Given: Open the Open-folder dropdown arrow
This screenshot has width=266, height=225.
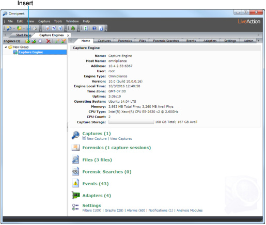Looking at the screenshot, I should point(24,28).
